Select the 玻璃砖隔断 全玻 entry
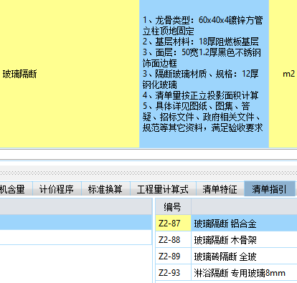297x283 pixels. tap(244, 256)
